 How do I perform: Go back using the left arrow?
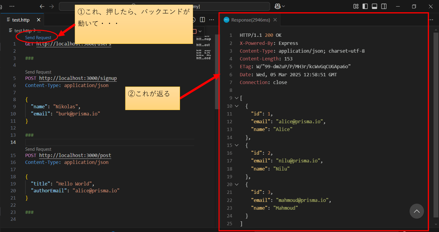[x=42, y=6]
